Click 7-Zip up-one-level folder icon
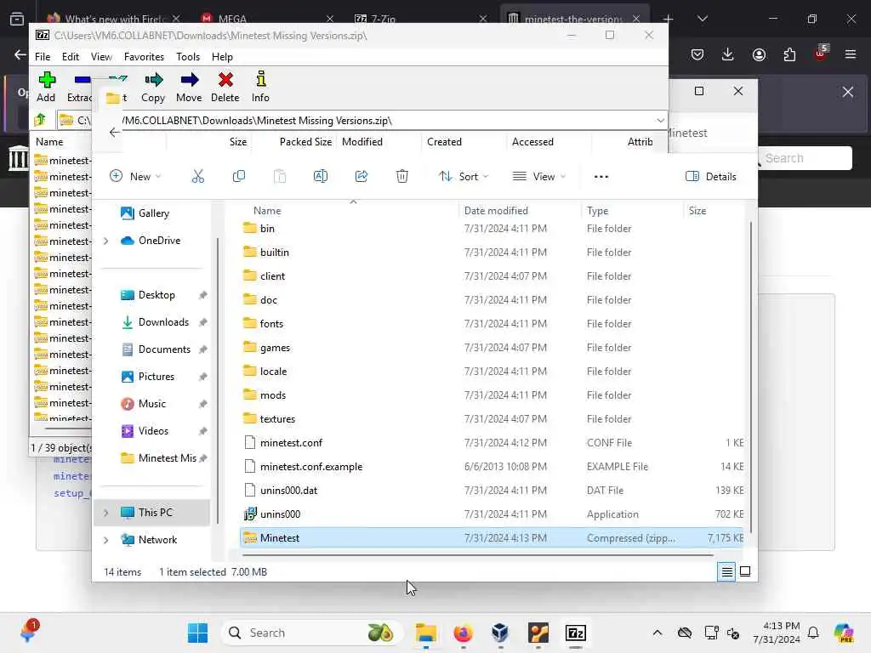 tap(40, 120)
